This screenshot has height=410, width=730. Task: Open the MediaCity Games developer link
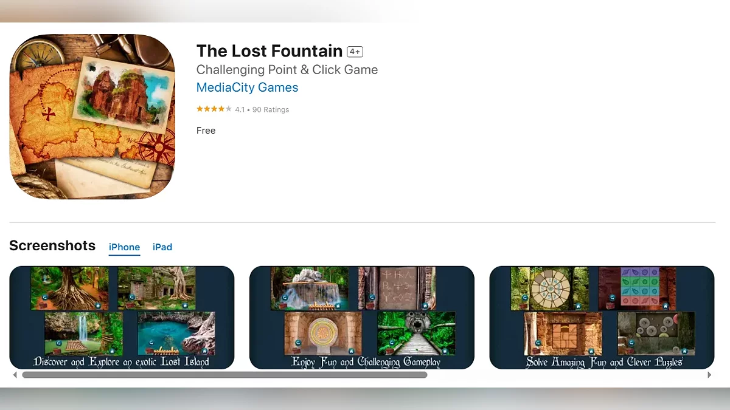(247, 87)
